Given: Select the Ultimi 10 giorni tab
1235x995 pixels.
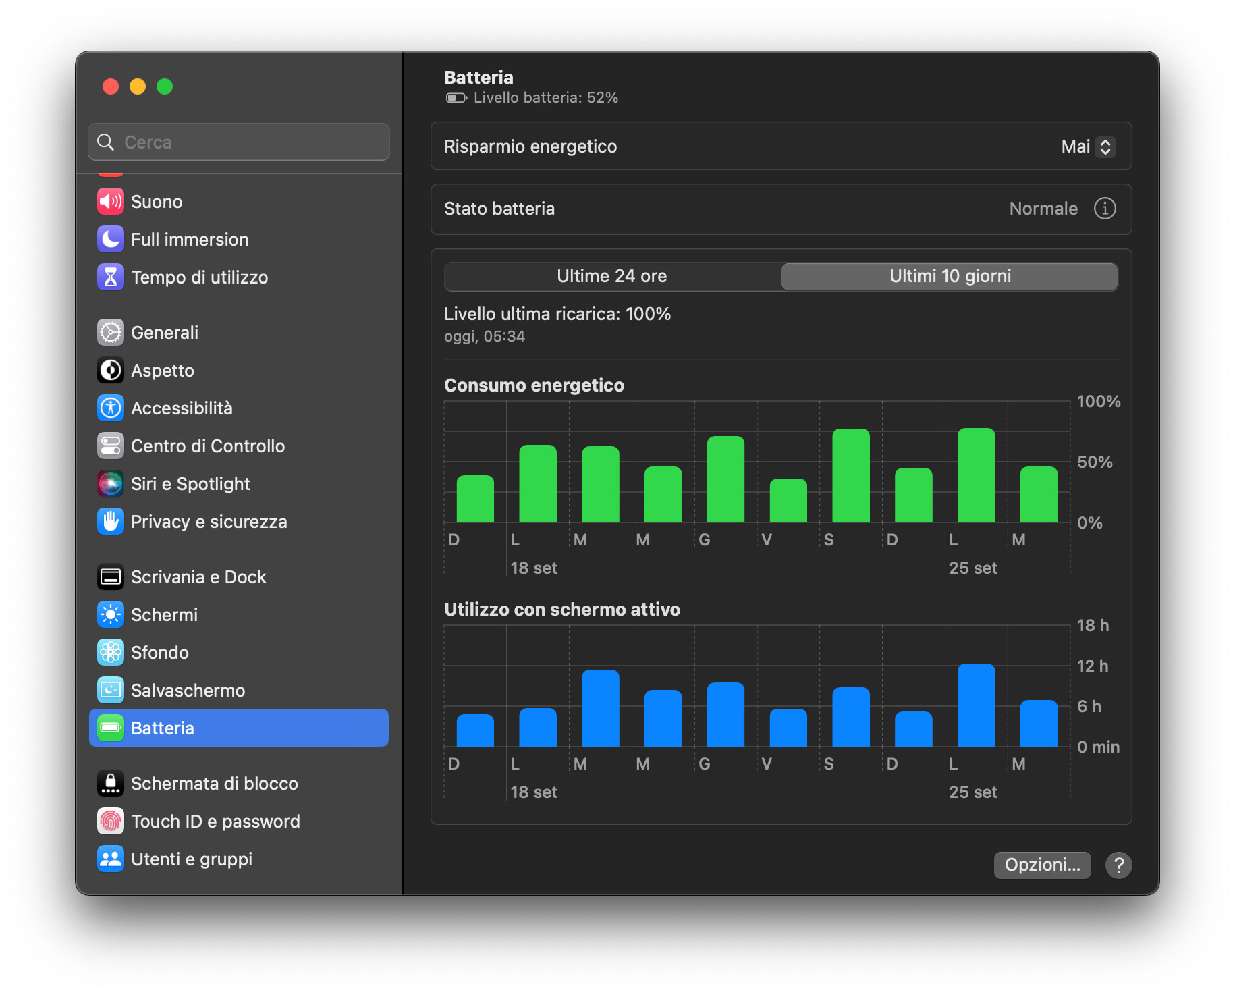Looking at the screenshot, I should (950, 276).
